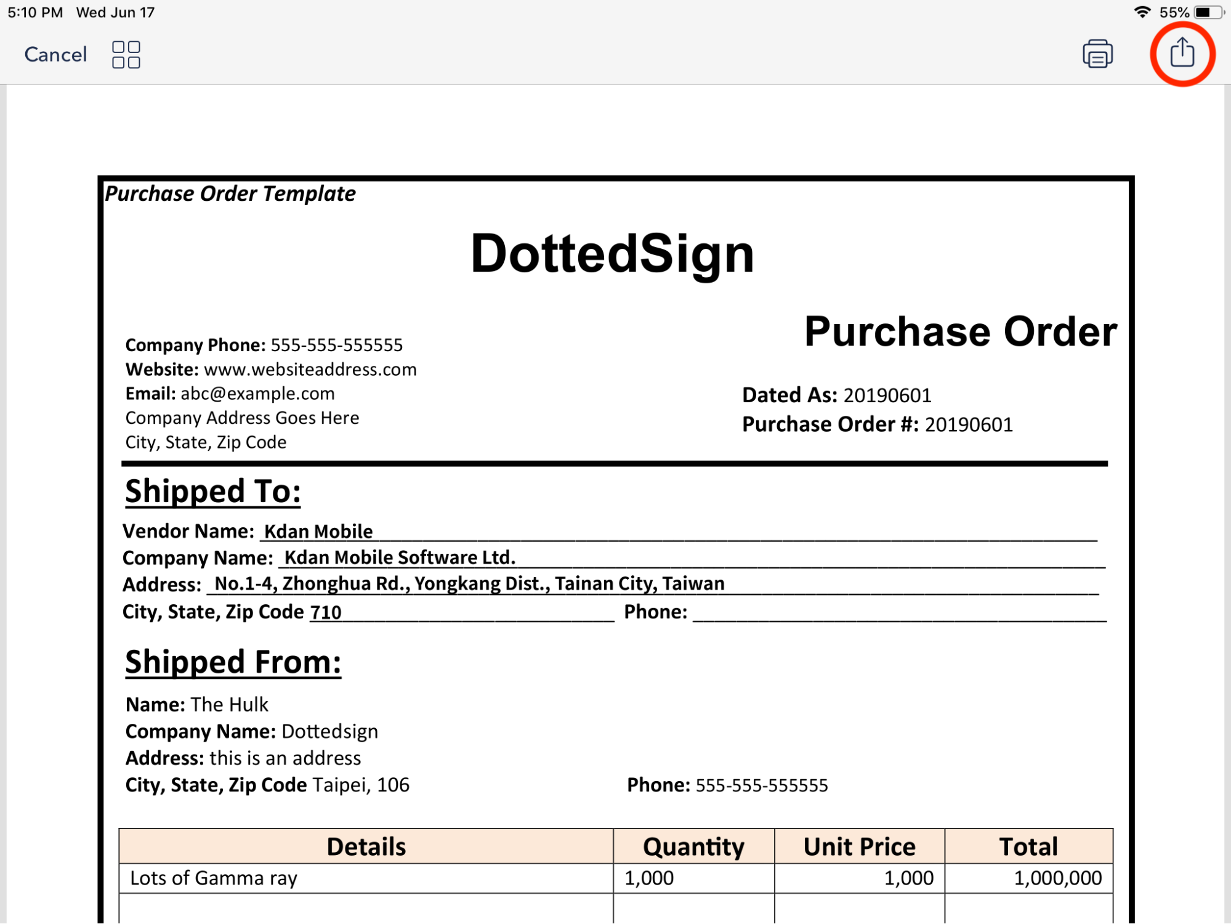Tap the battery indicator icon

point(1207,12)
